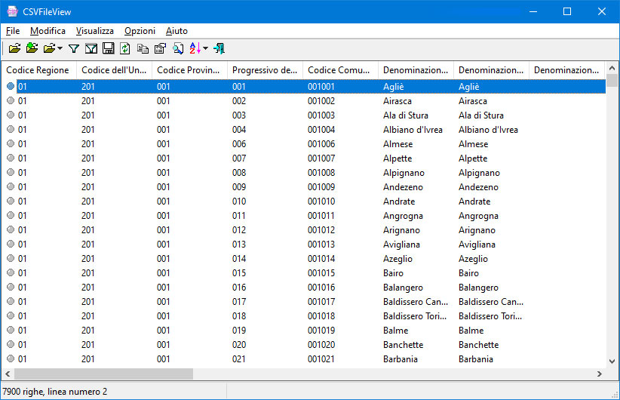
Task: Click the bullet icon of the Airasca row
Action: [x=11, y=100]
